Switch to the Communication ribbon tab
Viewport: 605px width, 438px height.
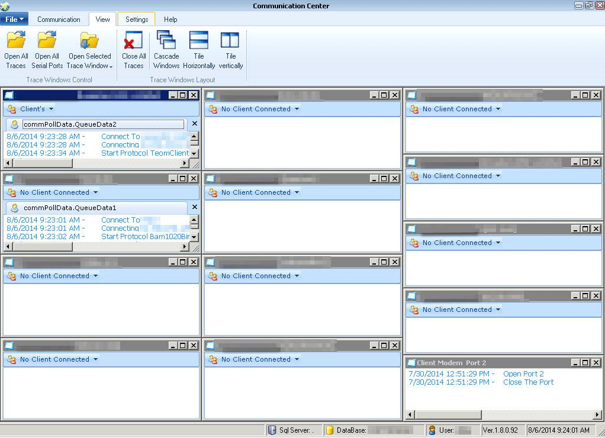tap(59, 20)
